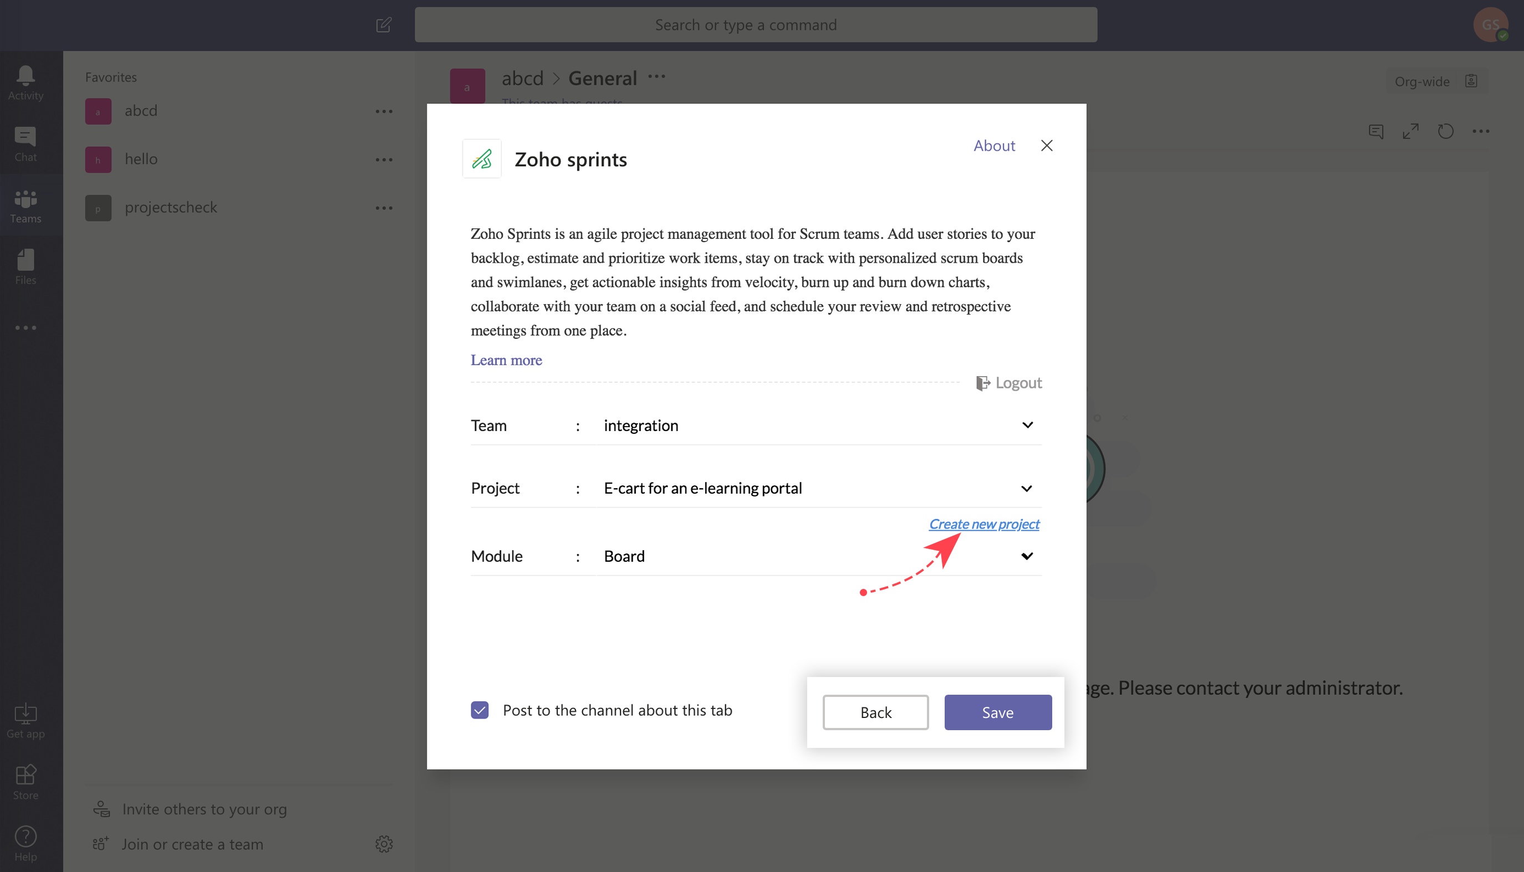The image size is (1524, 872).
Task: Select the projectscheck team
Action: [x=171, y=207]
